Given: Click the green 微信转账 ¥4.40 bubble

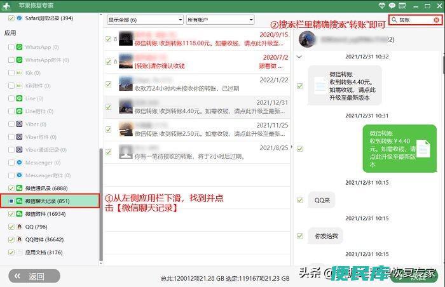Looking at the screenshot, I should tap(400, 149).
